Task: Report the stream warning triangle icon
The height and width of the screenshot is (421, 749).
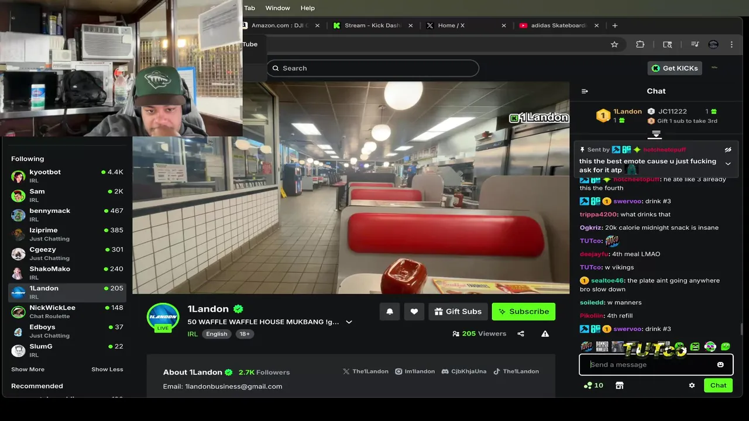Action: point(545,334)
